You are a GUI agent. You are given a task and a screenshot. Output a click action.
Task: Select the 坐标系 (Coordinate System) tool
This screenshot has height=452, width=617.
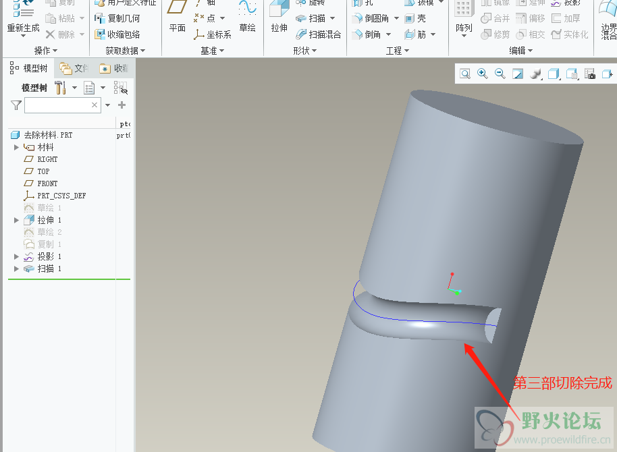click(213, 34)
